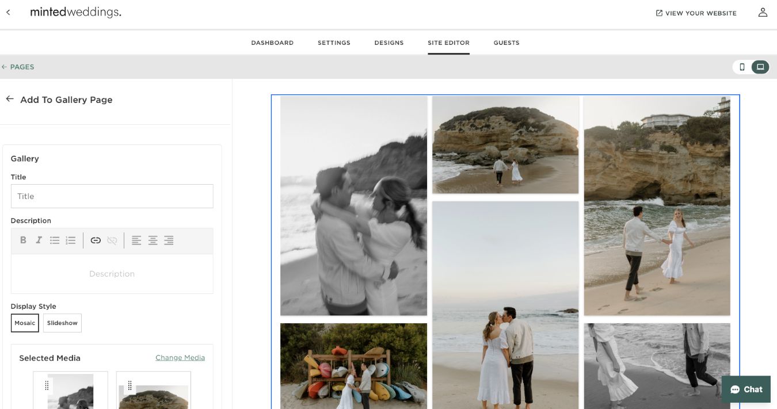Select the Mosaic display style
This screenshot has height=409, width=777.
pos(25,323)
